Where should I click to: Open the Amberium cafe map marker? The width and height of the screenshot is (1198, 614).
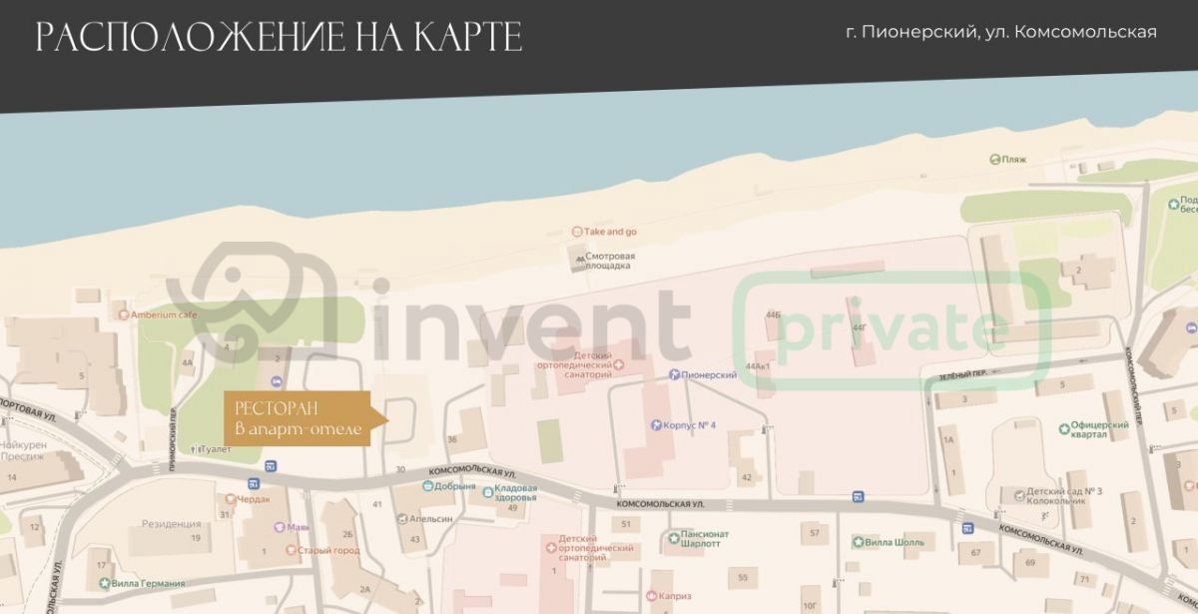point(123,315)
